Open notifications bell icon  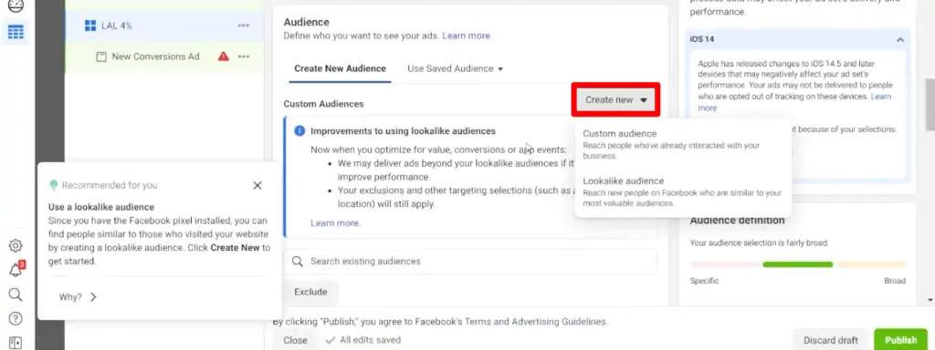pos(16,270)
